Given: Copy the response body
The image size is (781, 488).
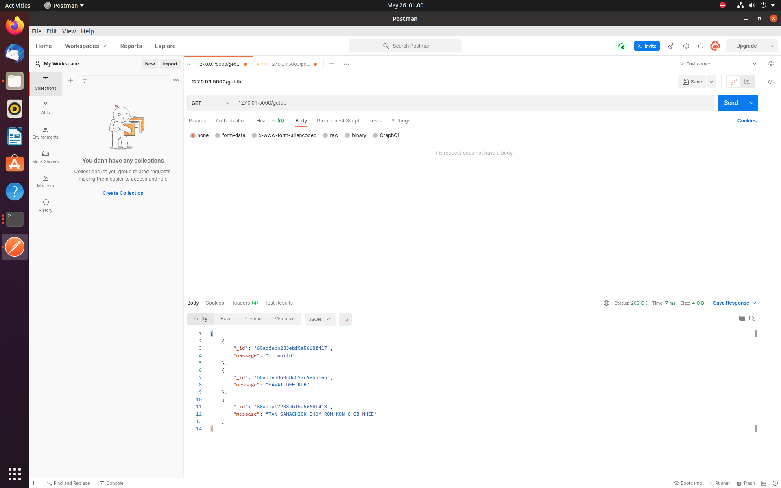Looking at the screenshot, I should (742, 318).
